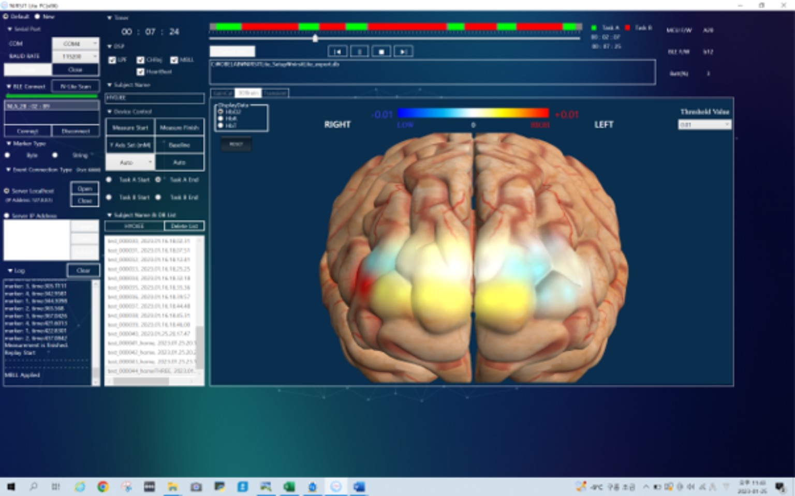This screenshot has width=795, height=496.
Task: Select the Task B End radio button
Action: [x=158, y=197]
